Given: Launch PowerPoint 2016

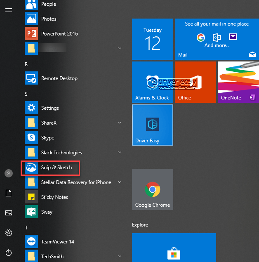Looking at the screenshot, I should pyautogui.click(x=59, y=34).
